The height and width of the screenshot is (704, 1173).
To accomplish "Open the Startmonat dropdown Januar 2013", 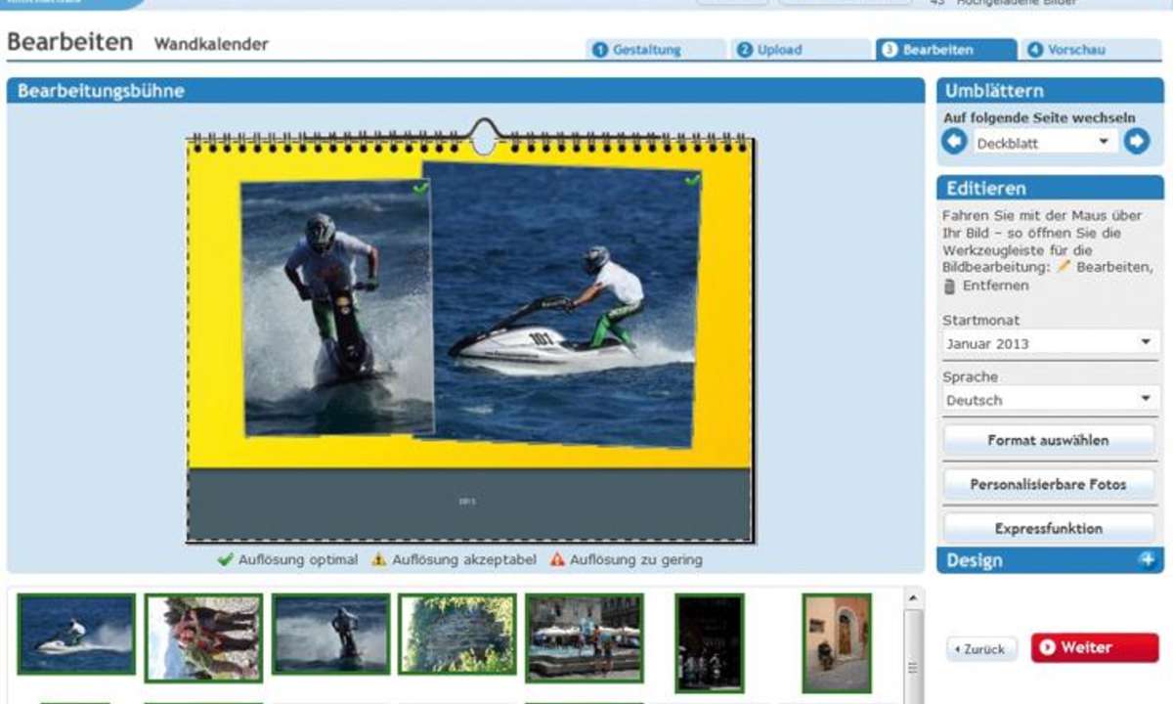I will (1051, 342).
